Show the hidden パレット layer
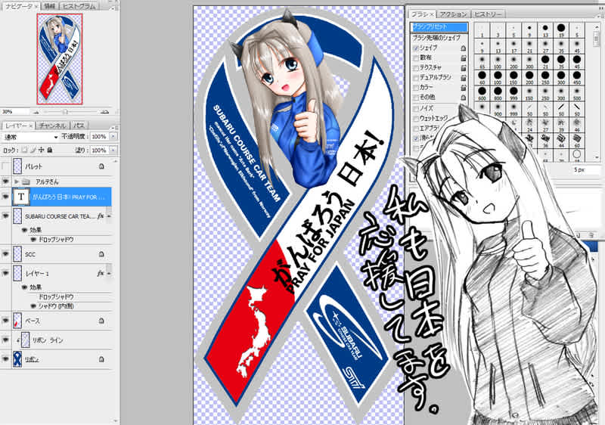 (5, 166)
